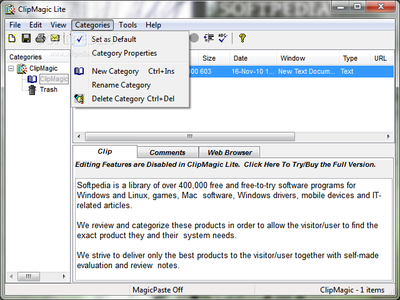400x300 pixels.
Task: Click the New document toolbar icon
Action: (12, 39)
